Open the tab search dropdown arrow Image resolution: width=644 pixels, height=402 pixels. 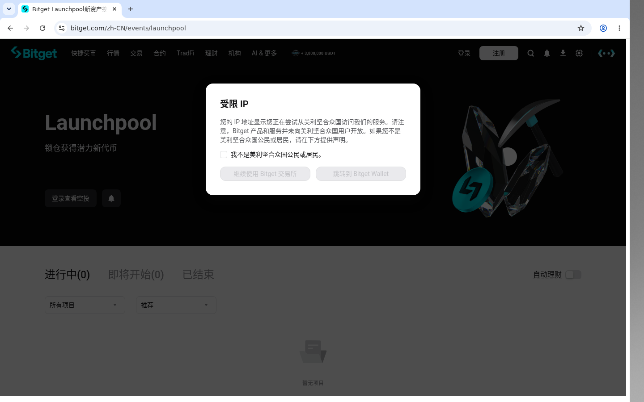click(9, 9)
